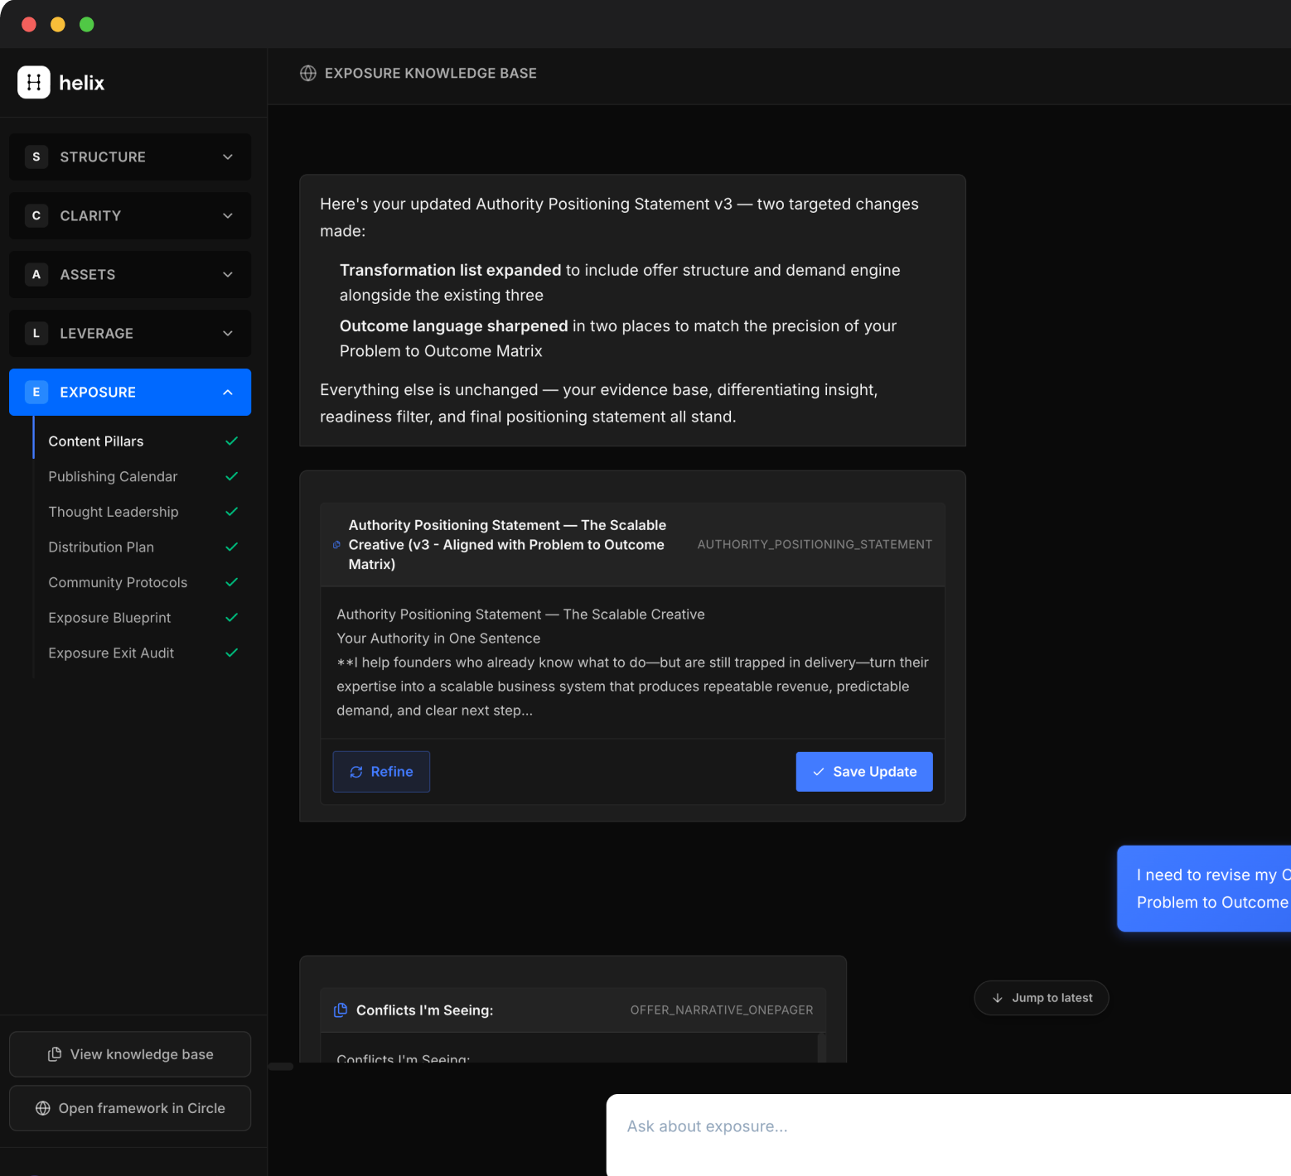1291x1176 pixels.
Task: Click the Conflicts I'm Seeing card scrollbar
Action: (x=822, y=1047)
